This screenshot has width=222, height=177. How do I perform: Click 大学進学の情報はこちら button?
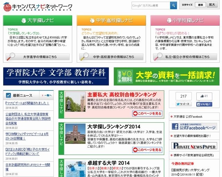pyautogui.click(x=37, y=57)
